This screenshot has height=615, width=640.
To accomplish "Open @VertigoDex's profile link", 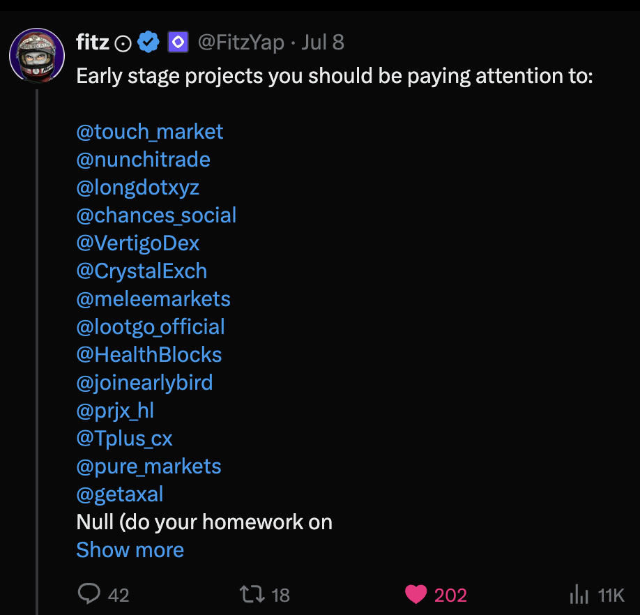I will [x=137, y=243].
